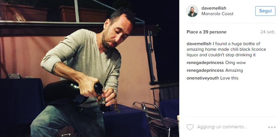The image size is (276, 137).
Task: Follow the user with the Segui button
Action: pos(265,11)
